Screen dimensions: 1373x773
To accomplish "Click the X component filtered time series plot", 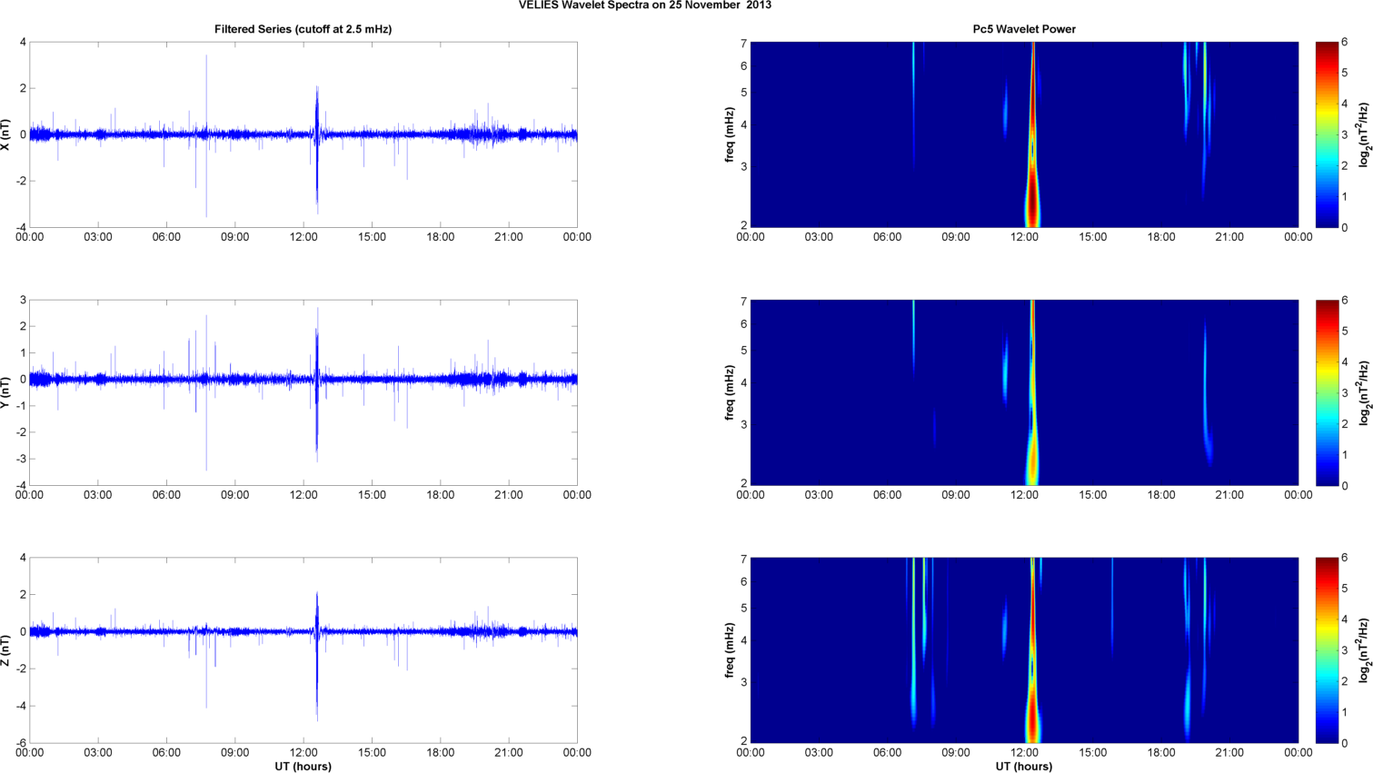I will click(x=303, y=134).
